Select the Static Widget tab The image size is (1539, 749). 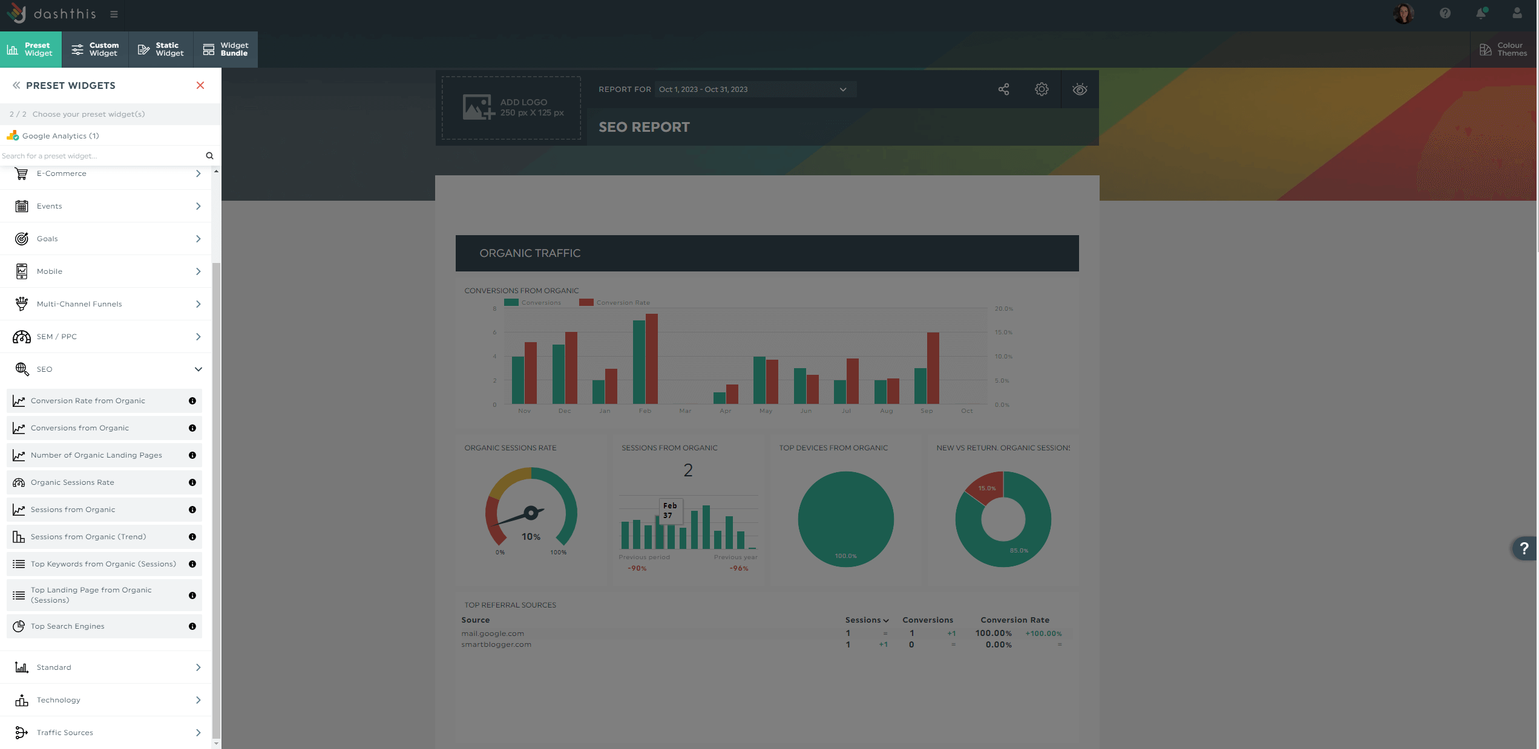tap(161, 49)
